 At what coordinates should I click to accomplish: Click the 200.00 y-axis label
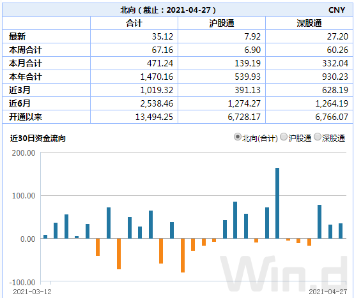coord(24,153)
